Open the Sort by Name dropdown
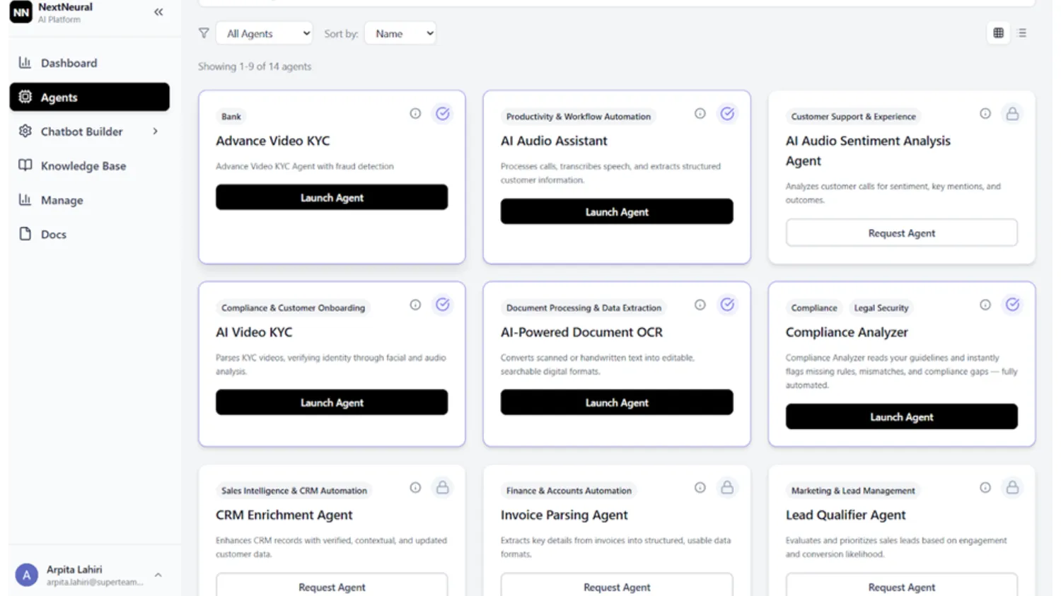Image resolution: width=1061 pixels, height=596 pixels. tap(400, 33)
